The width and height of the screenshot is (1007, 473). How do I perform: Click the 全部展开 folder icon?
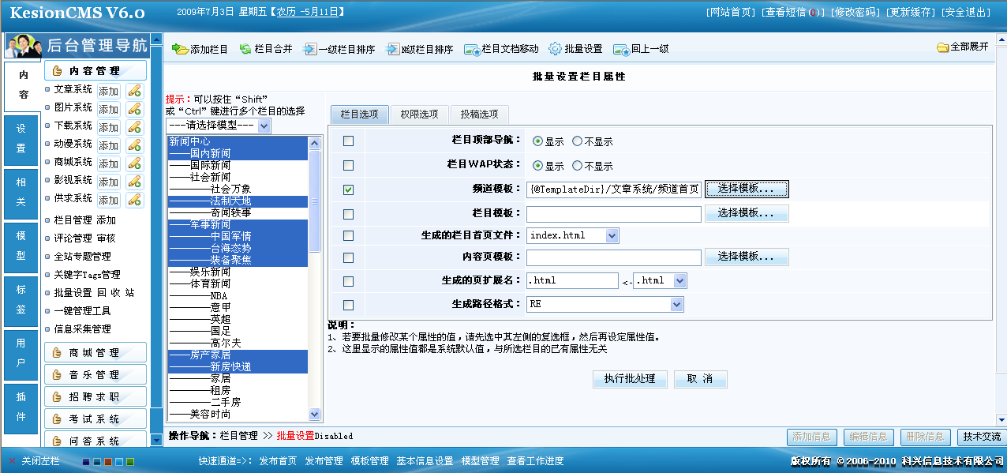pos(942,47)
